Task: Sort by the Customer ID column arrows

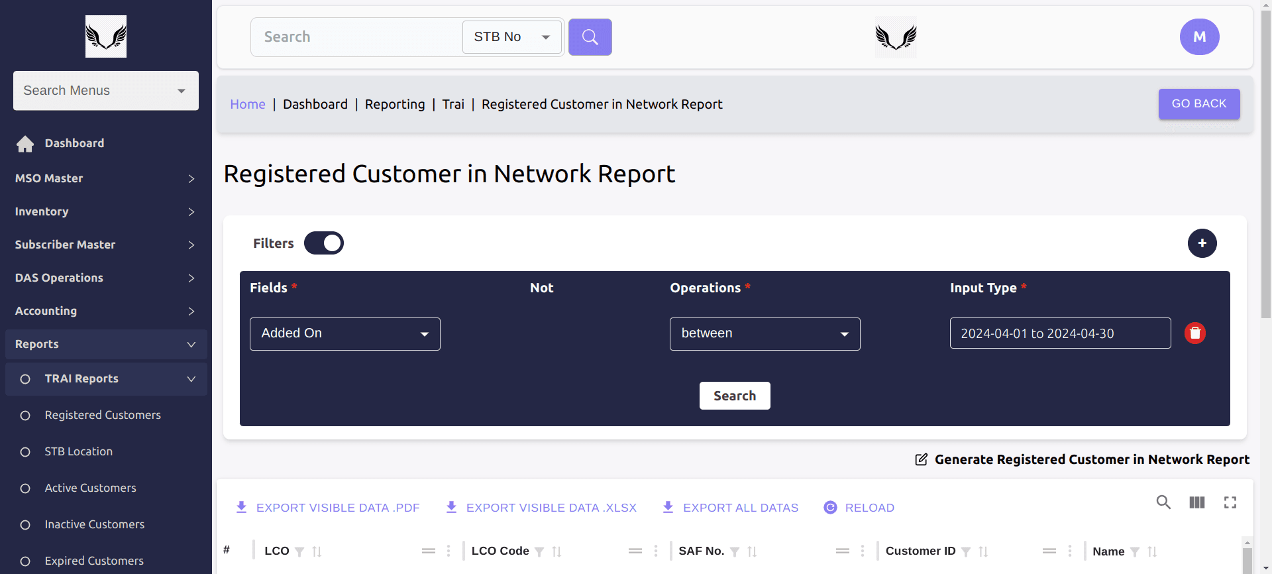Action: [983, 551]
